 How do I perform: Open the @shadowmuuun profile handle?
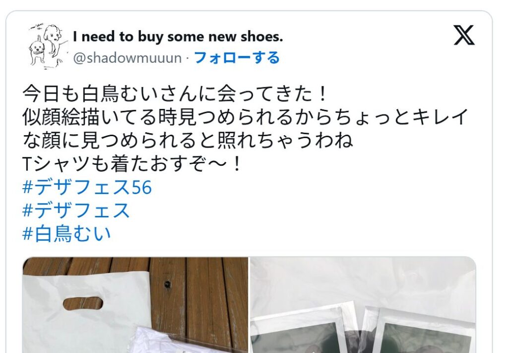(x=127, y=58)
